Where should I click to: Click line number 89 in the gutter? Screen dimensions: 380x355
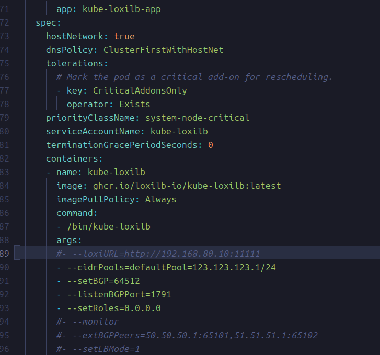(5, 254)
